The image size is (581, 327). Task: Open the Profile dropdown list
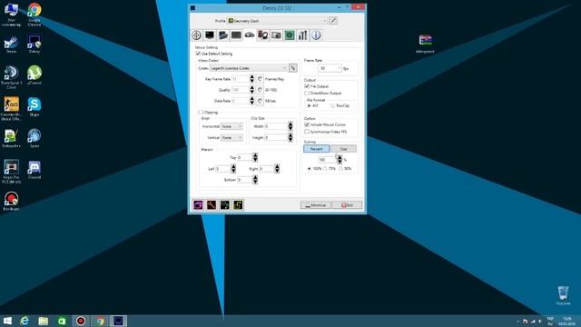[x=277, y=21]
